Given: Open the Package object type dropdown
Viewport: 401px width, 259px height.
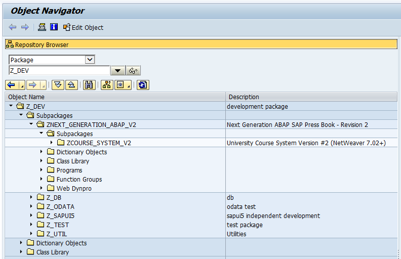Looking at the screenshot, I should 90,60.
